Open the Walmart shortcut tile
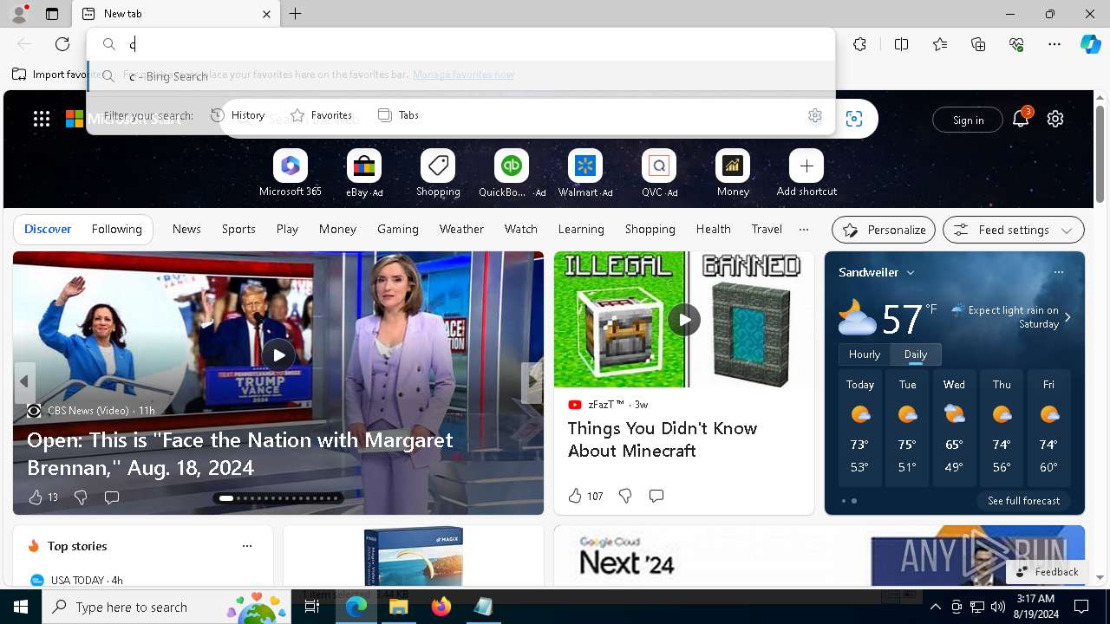The image size is (1110, 624). (x=585, y=172)
